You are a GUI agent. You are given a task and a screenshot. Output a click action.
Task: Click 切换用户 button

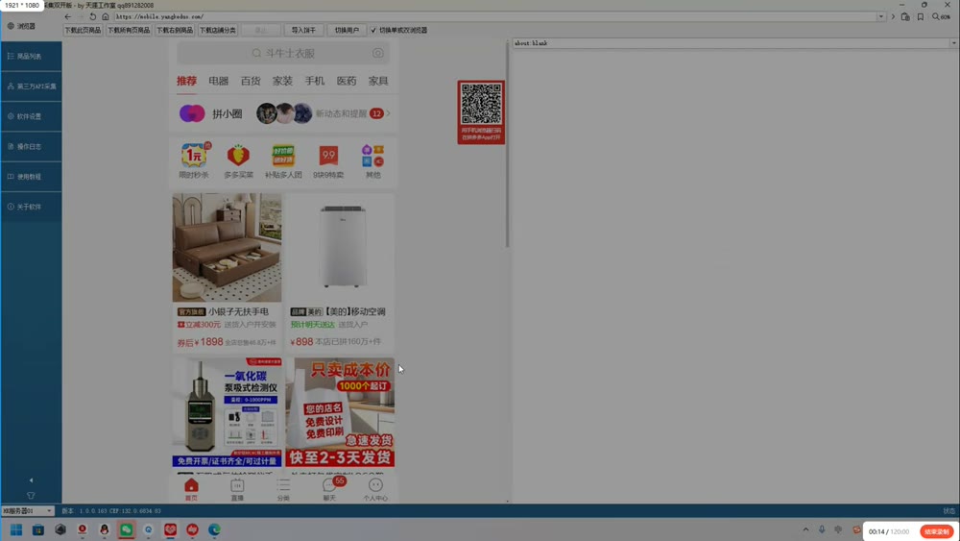pos(347,30)
